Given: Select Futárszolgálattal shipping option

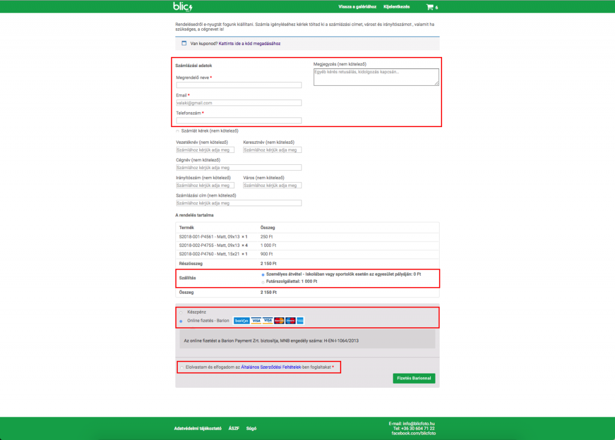Looking at the screenshot, I should [263, 281].
